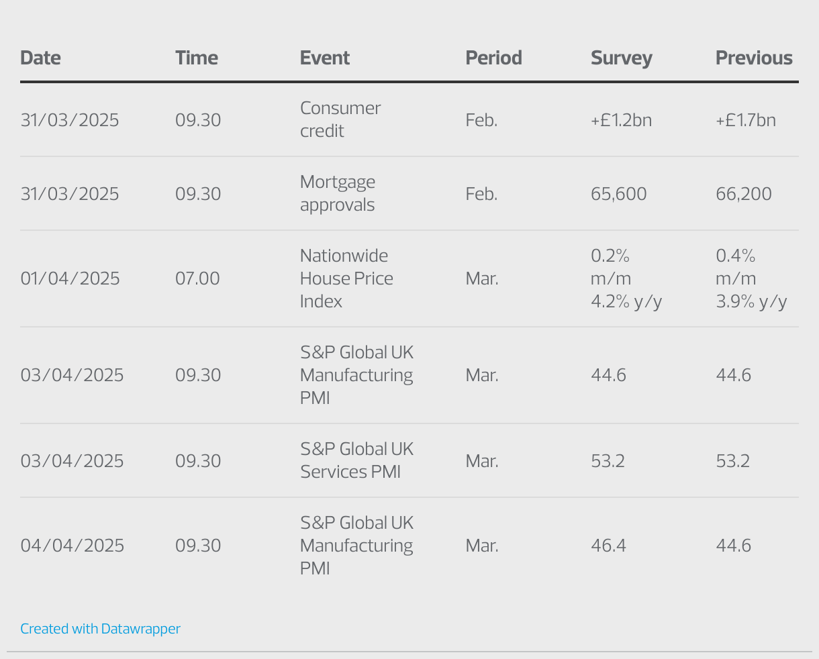The width and height of the screenshot is (819, 659).
Task: Select the Mortgage approvals event cell
Action: 337,193
